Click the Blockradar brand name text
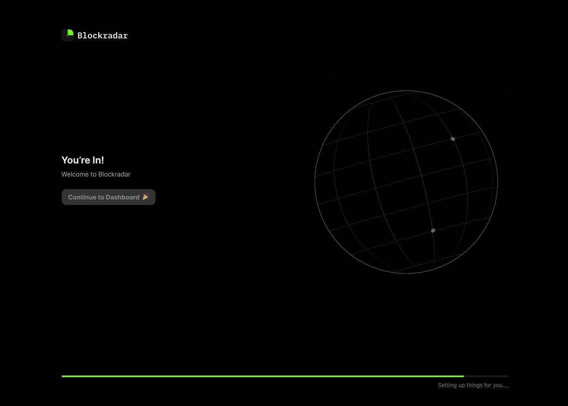This screenshot has height=406, width=568. 103,36
